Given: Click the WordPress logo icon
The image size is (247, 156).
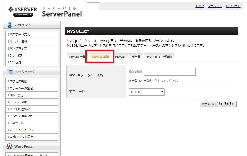Looking at the screenshot, I should click(x=10, y=147).
